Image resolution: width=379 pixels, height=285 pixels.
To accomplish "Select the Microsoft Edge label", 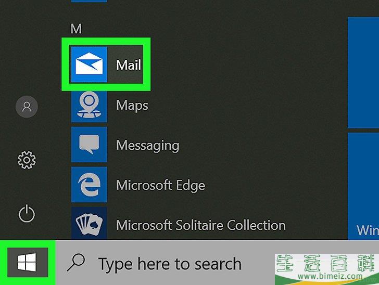I will click(x=160, y=185).
